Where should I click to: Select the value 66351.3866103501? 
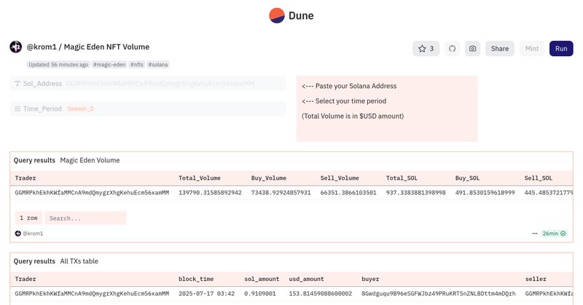[x=348, y=192]
